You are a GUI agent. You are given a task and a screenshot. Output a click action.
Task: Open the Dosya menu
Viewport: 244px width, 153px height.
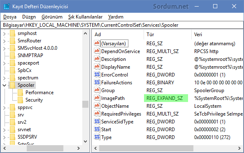(x=10, y=17)
